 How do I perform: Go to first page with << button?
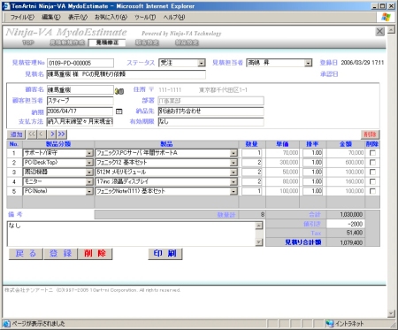[x=32, y=134]
